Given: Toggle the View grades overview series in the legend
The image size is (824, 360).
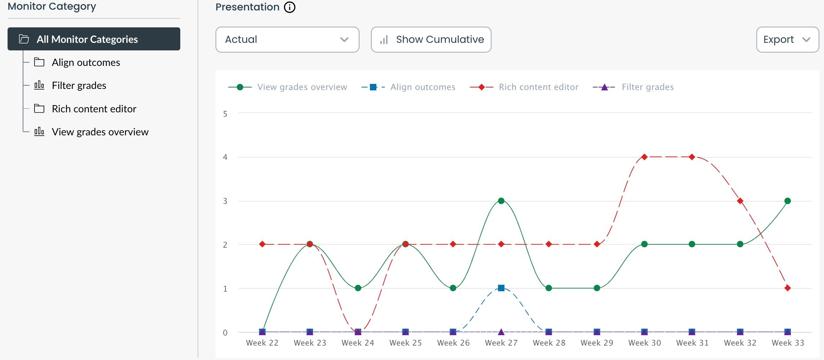Looking at the screenshot, I should point(302,87).
